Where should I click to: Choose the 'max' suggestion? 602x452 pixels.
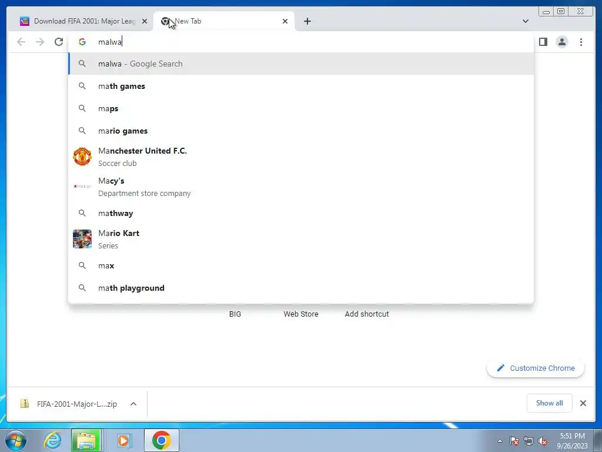click(301, 265)
